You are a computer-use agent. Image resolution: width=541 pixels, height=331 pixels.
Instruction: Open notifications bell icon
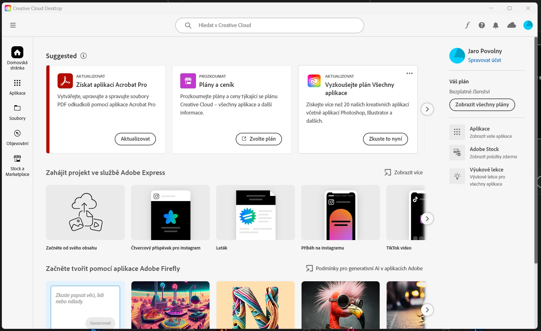click(496, 25)
